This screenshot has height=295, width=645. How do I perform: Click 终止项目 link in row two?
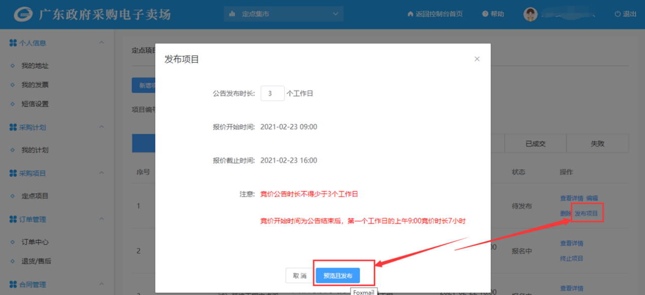click(x=572, y=259)
